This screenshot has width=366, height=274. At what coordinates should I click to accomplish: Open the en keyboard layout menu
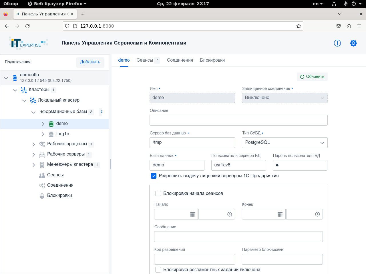[x=317, y=4]
